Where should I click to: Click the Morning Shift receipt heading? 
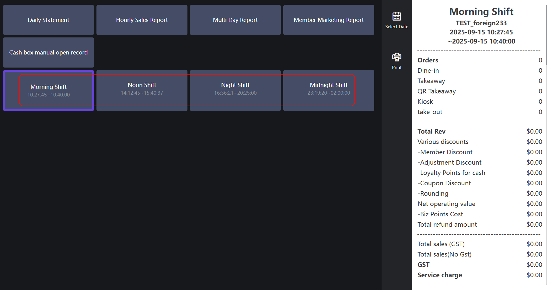[x=481, y=12]
